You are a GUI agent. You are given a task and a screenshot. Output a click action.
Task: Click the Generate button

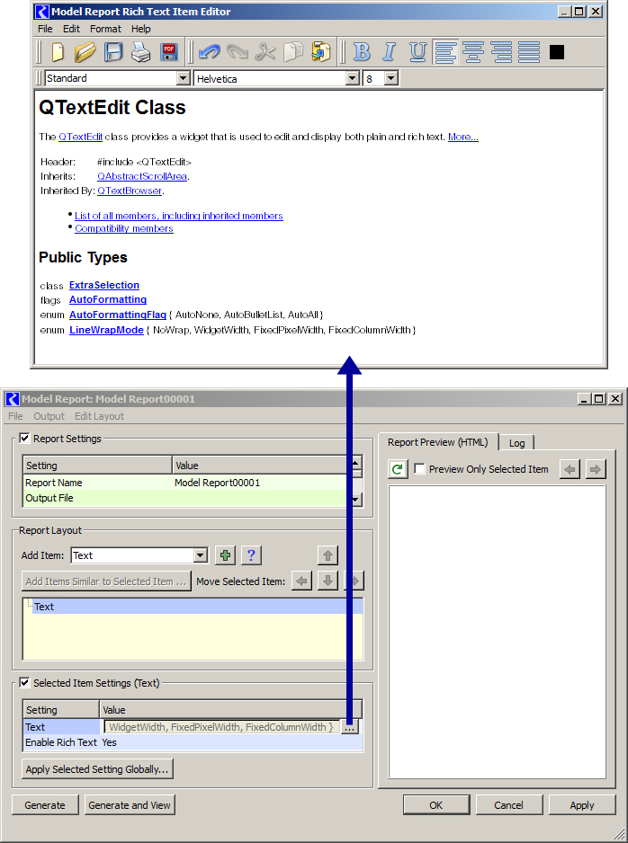click(x=45, y=805)
